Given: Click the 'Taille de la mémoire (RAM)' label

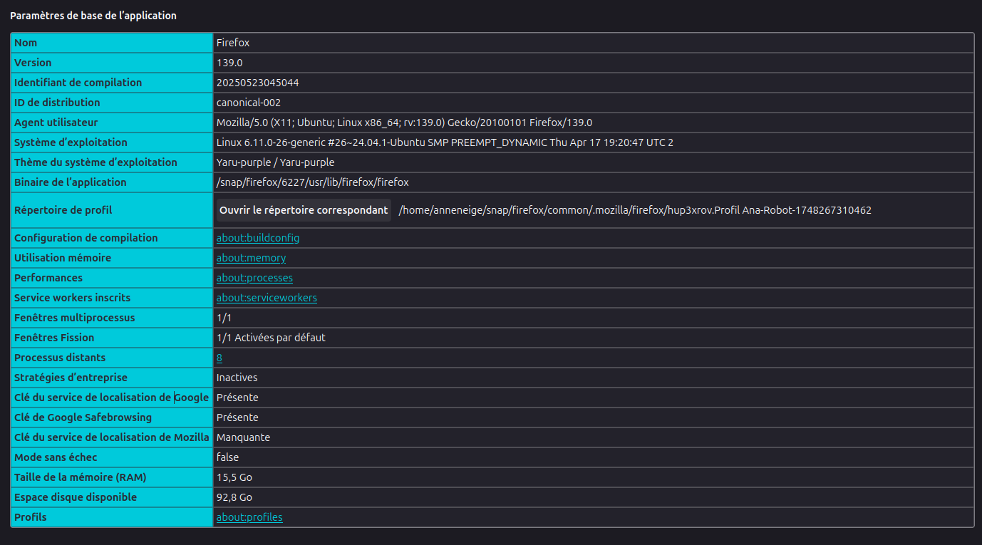Looking at the screenshot, I should click(81, 477).
